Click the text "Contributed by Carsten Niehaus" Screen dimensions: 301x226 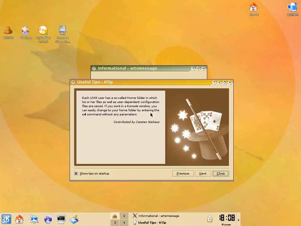[136, 122]
